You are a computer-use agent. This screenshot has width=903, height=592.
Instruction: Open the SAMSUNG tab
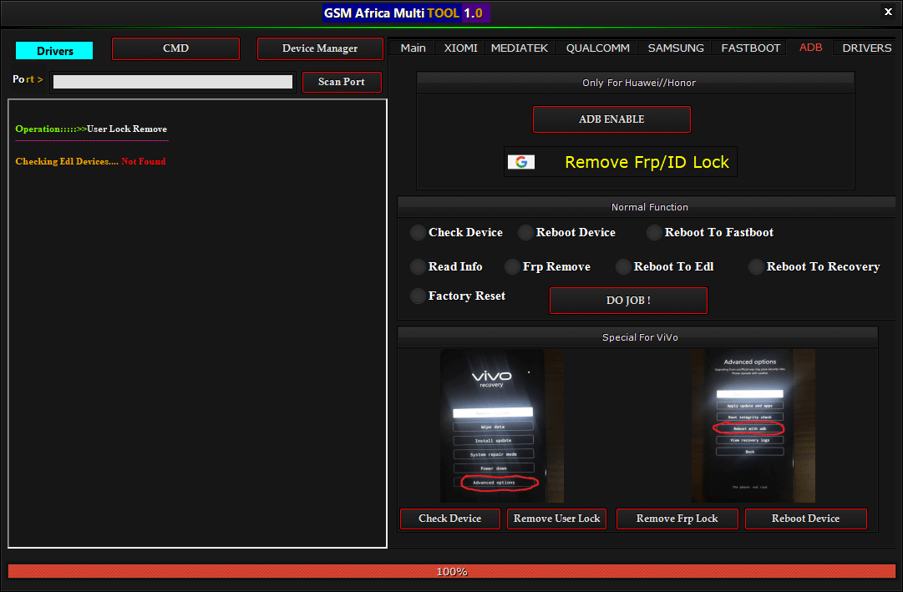(675, 48)
